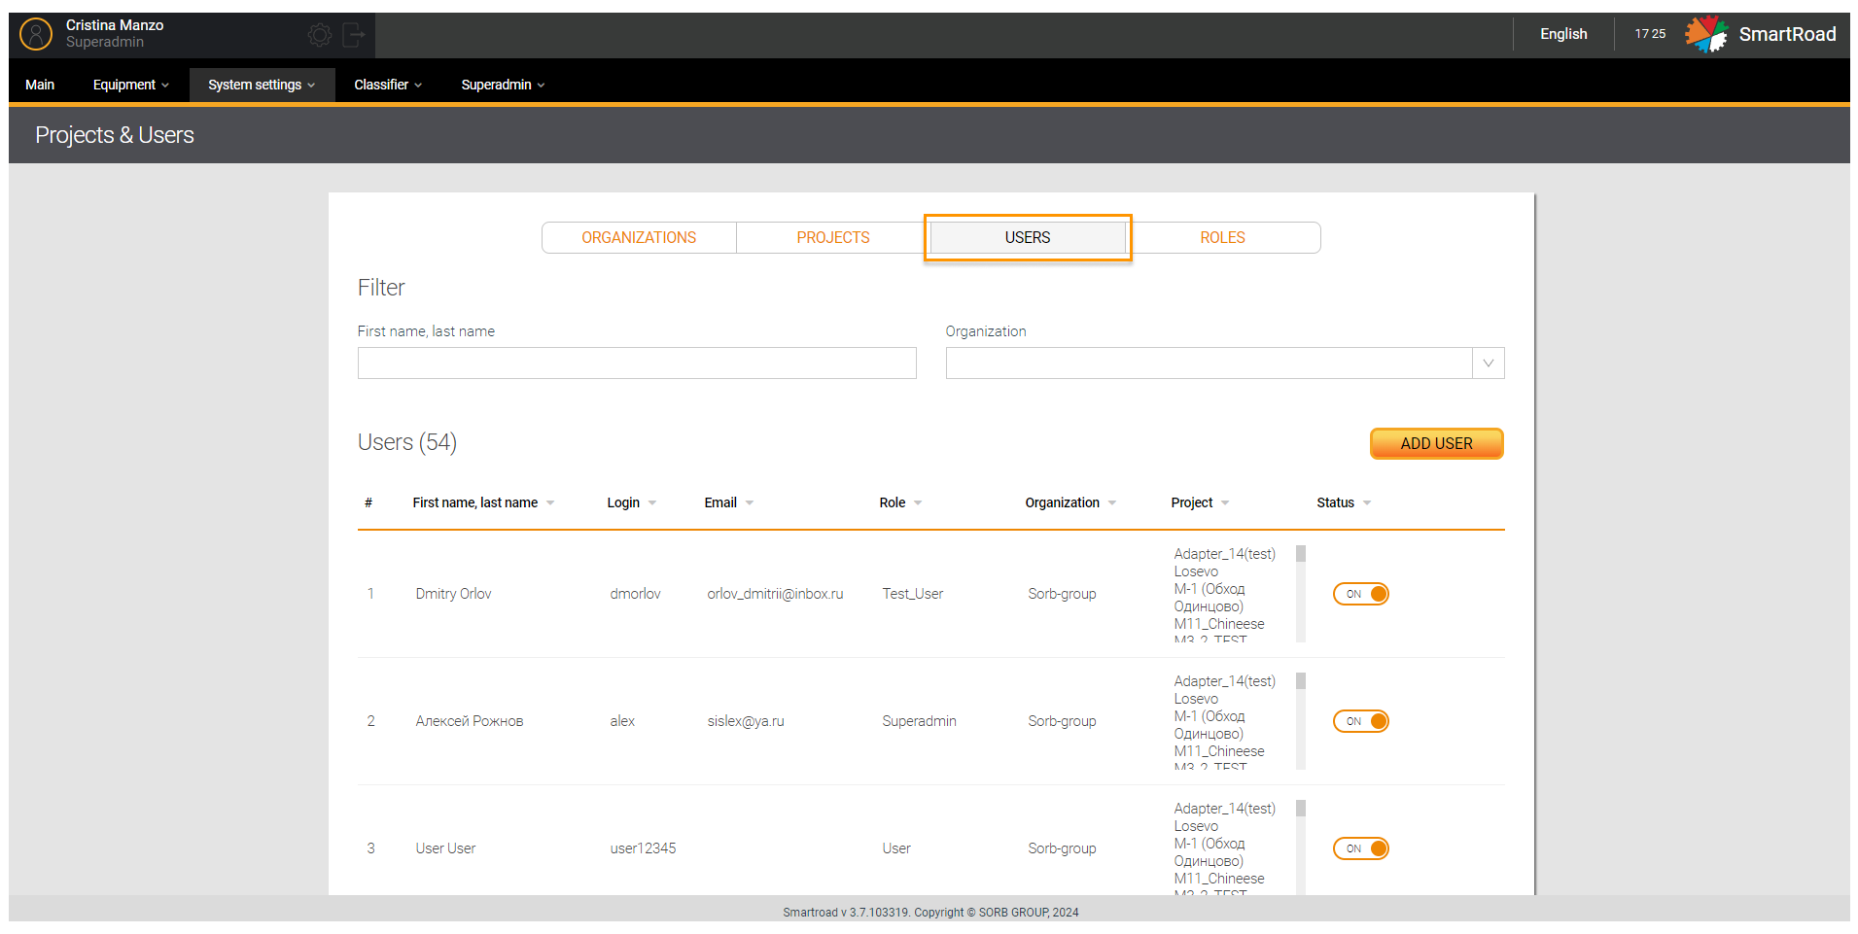Expand the Equipment menu
Image resolution: width=1858 pixels, height=934 pixels.
coord(130,85)
